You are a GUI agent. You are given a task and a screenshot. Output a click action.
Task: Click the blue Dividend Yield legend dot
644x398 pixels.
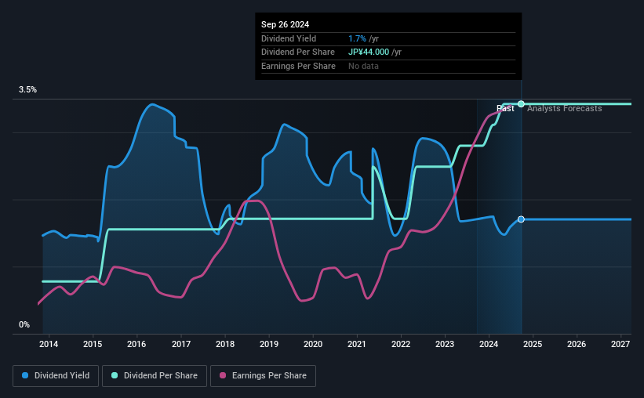(x=25, y=375)
